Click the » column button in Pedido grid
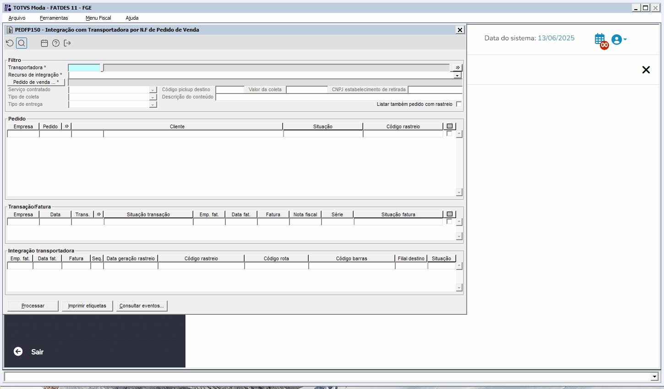This screenshot has height=389, width=664. 67,126
